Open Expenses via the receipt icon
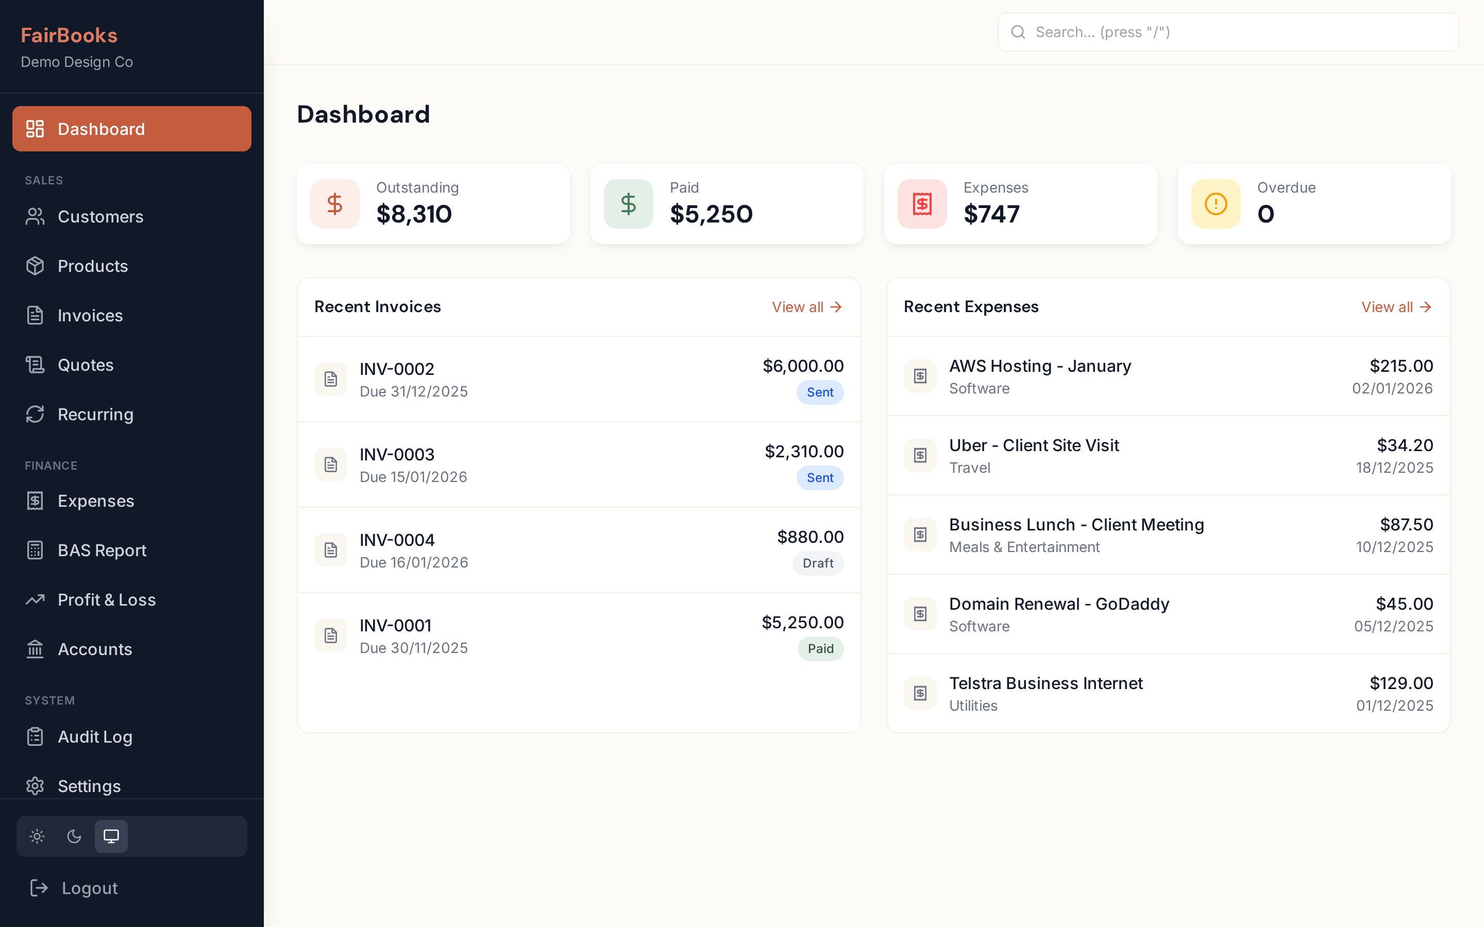 [35, 501]
